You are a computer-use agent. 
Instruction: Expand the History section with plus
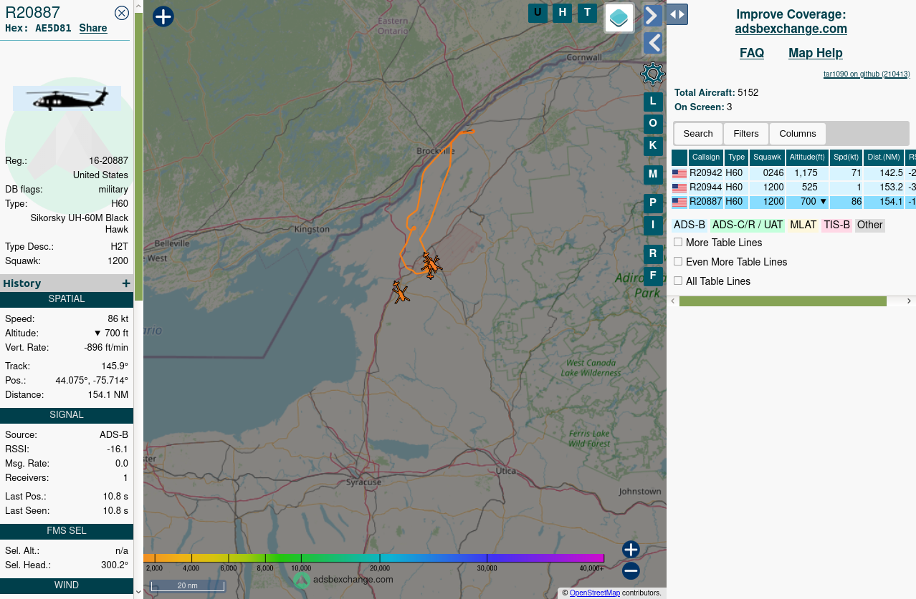pyautogui.click(x=126, y=283)
